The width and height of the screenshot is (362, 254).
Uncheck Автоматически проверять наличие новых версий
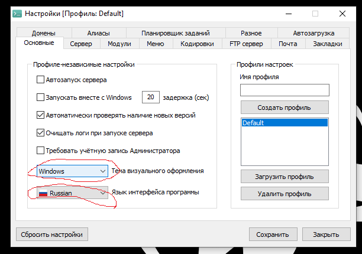point(41,115)
